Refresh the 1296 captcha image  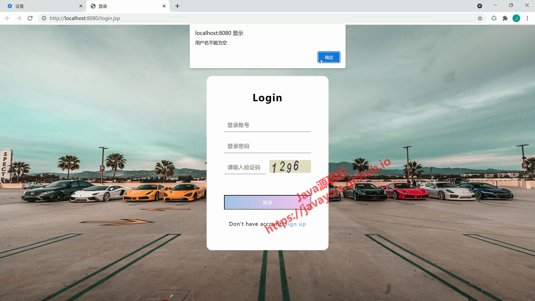(x=290, y=166)
